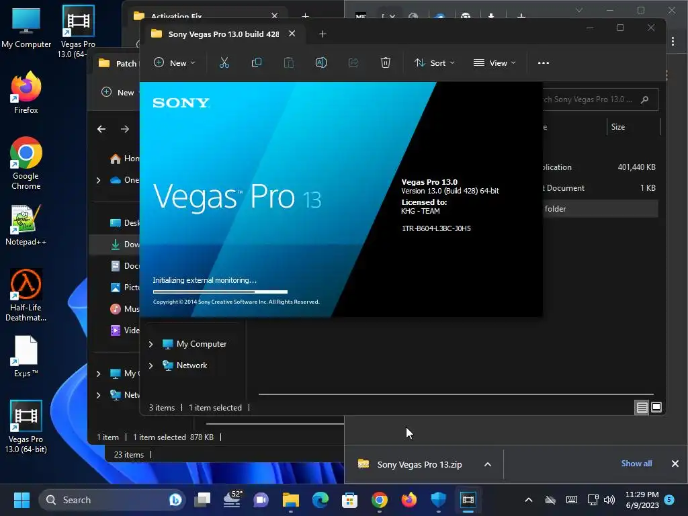Open browser three-dot menu in back window
The image size is (688, 516).
(673, 41)
